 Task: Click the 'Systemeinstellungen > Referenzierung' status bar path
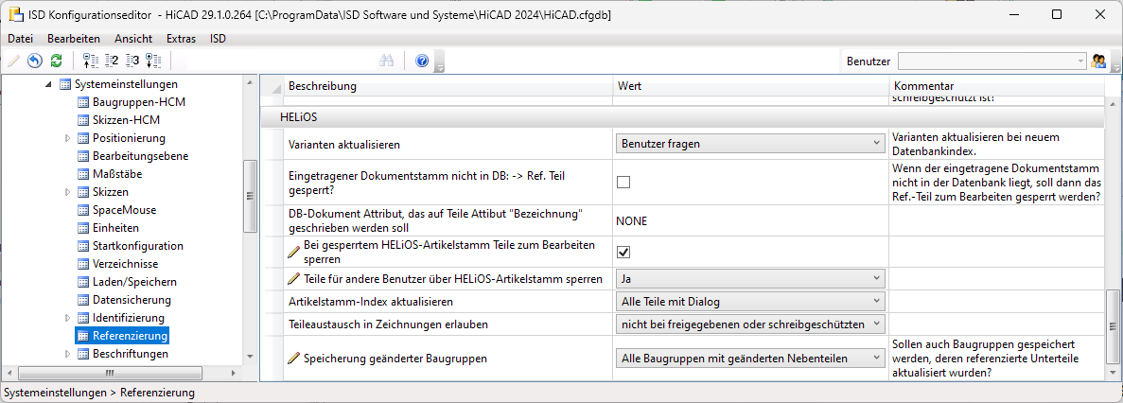click(x=98, y=393)
